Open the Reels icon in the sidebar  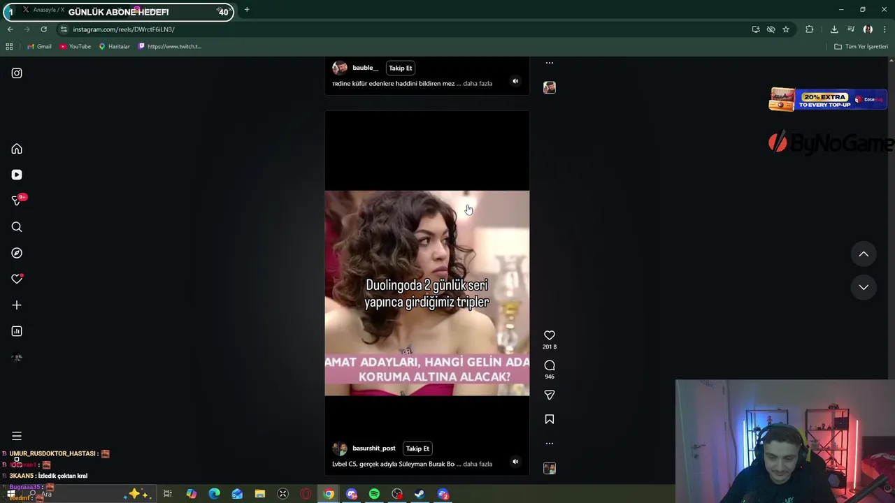pos(17,175)
